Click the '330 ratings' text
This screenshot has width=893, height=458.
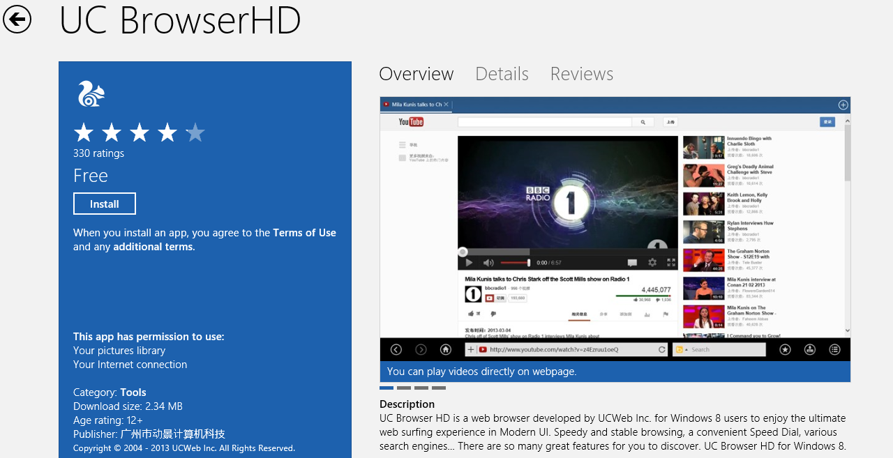coord(98,153)
